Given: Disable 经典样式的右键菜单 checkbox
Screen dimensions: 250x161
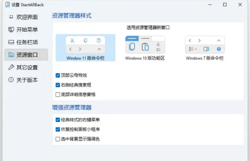Looking at the screenshot, I should tap(58, 119).
